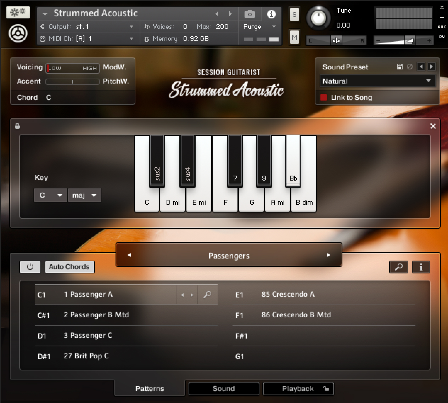Solo the instrument with S button

pyautogui.click(x=294, y=15)
